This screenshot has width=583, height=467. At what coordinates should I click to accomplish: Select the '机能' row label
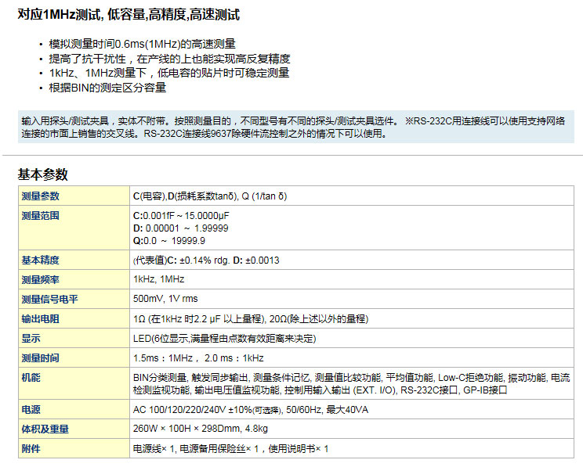pos(31,377)
